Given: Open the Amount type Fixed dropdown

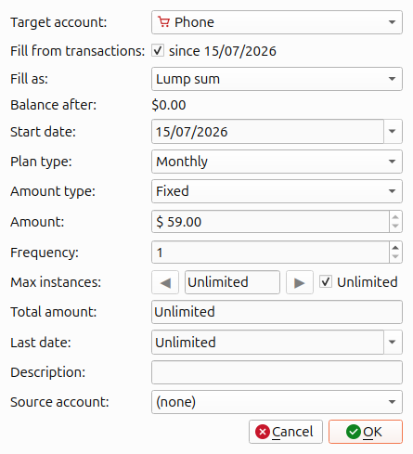Looking at the screenshot, I should click(277, 191).
